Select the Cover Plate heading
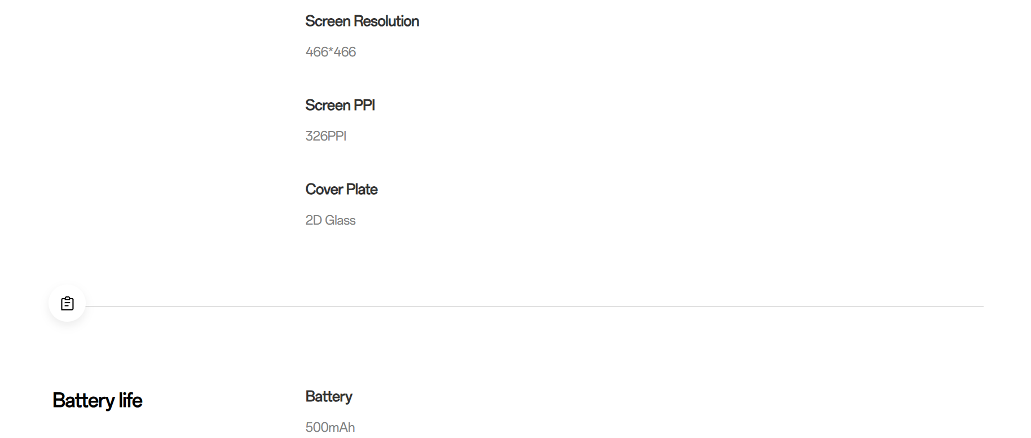 [341, 190]
